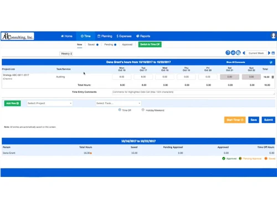
Task: Click the Tue Oct 17 hours field
Action: (143, 77)
